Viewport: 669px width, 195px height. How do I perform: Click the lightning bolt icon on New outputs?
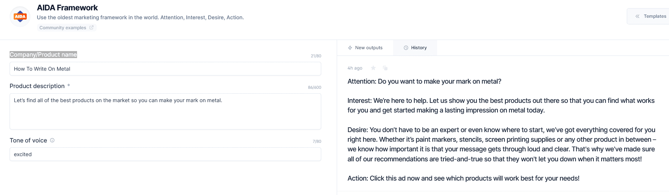(350, 48)
